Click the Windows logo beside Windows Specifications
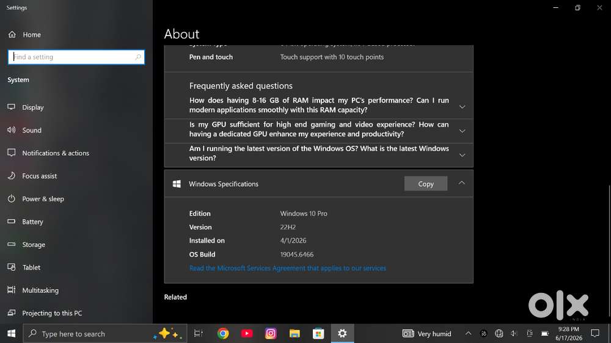This screenshot has height=343, width=611. [x=177, y=184]
